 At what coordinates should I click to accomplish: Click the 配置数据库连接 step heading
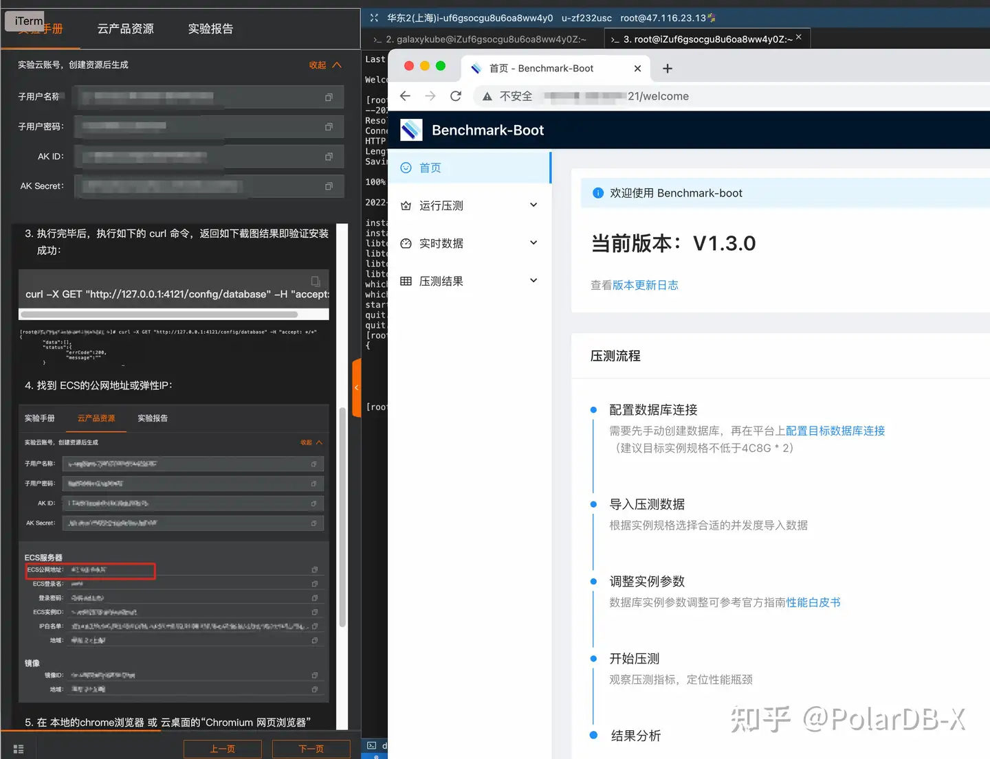pyautogui.click(x=653, y=410)
